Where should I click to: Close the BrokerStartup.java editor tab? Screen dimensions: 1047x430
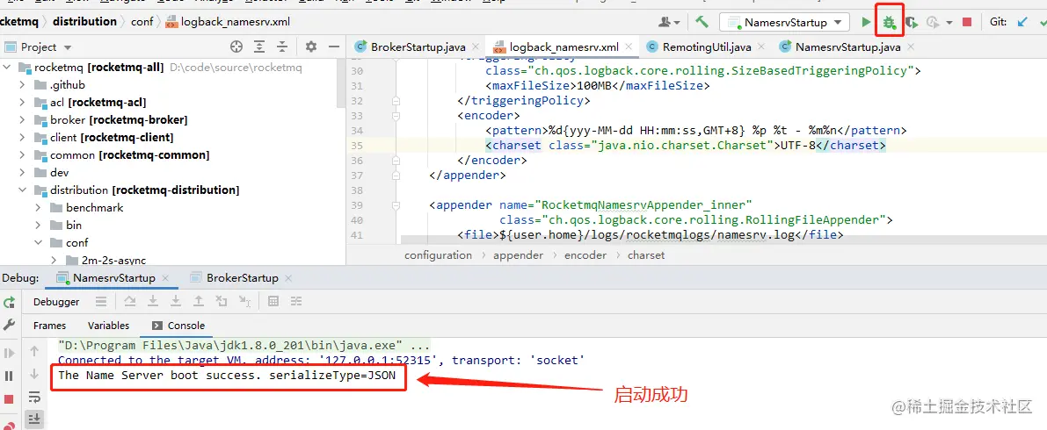[476, 47]
